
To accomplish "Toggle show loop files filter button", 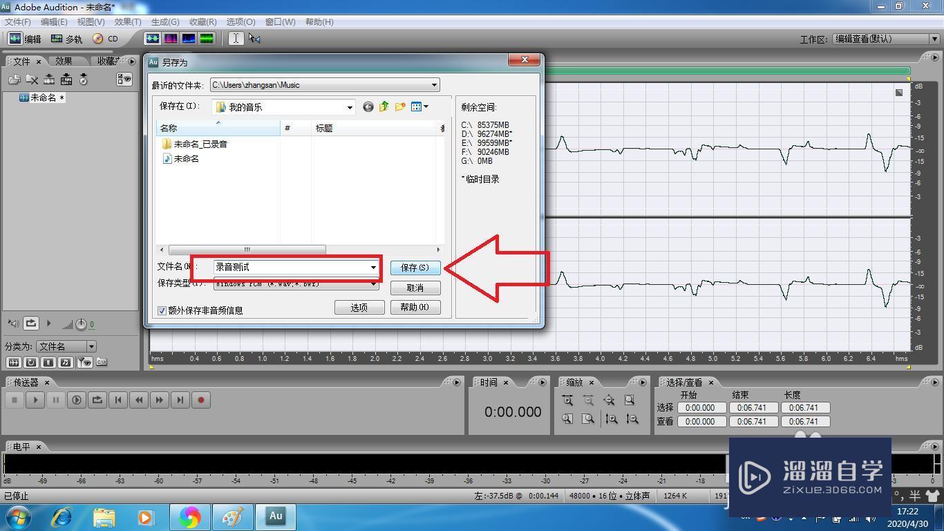I will 31,362.
